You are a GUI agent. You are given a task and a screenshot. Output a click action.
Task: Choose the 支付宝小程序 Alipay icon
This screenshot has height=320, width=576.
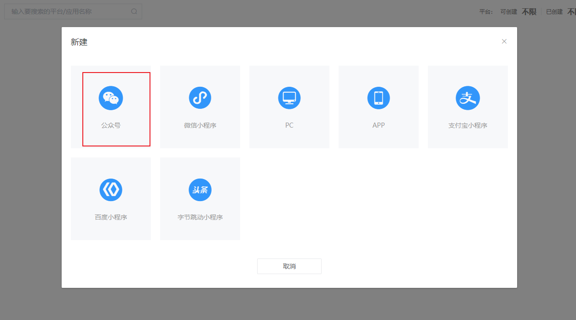click(x=468, y=98)
